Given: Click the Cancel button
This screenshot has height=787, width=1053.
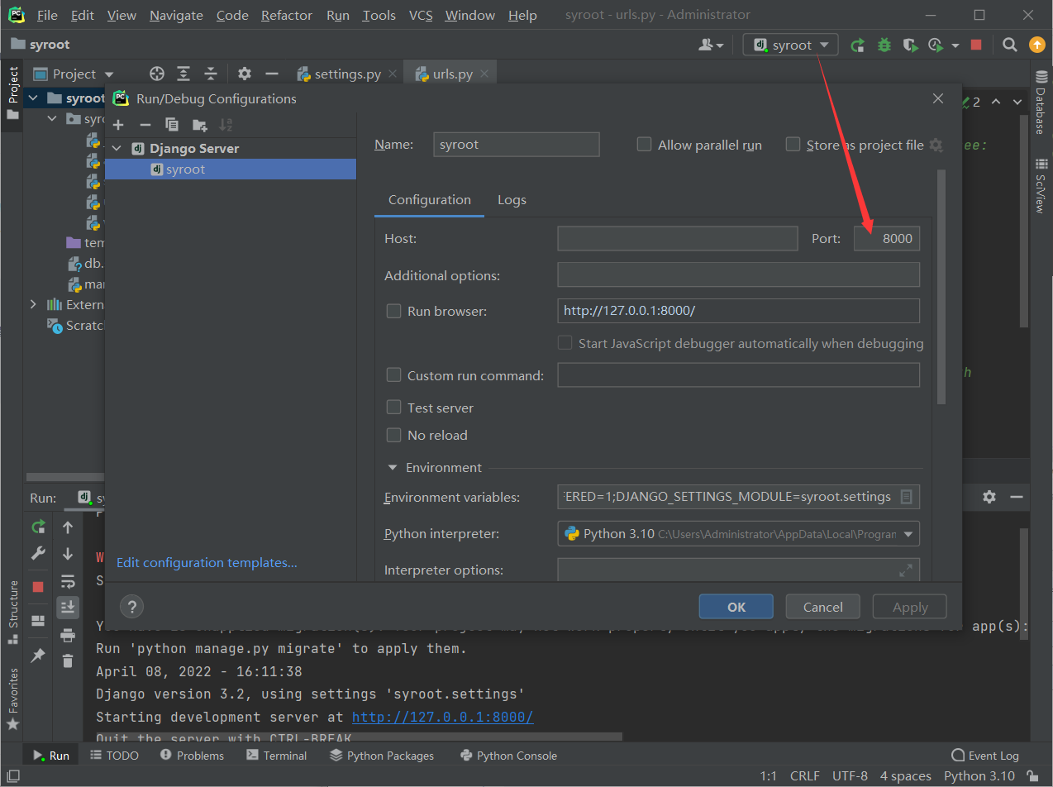Looking at the screenshot, I should 823,607.
